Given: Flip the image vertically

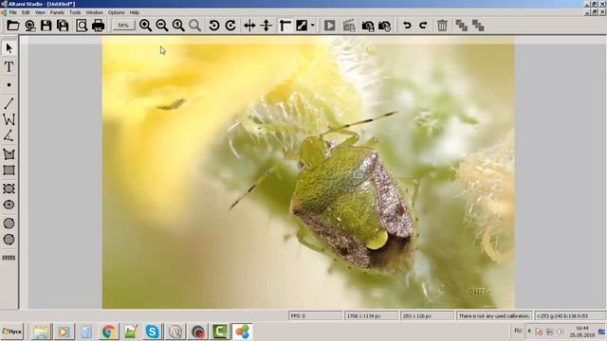Looking at the screenshot, I should click(267, 26).
